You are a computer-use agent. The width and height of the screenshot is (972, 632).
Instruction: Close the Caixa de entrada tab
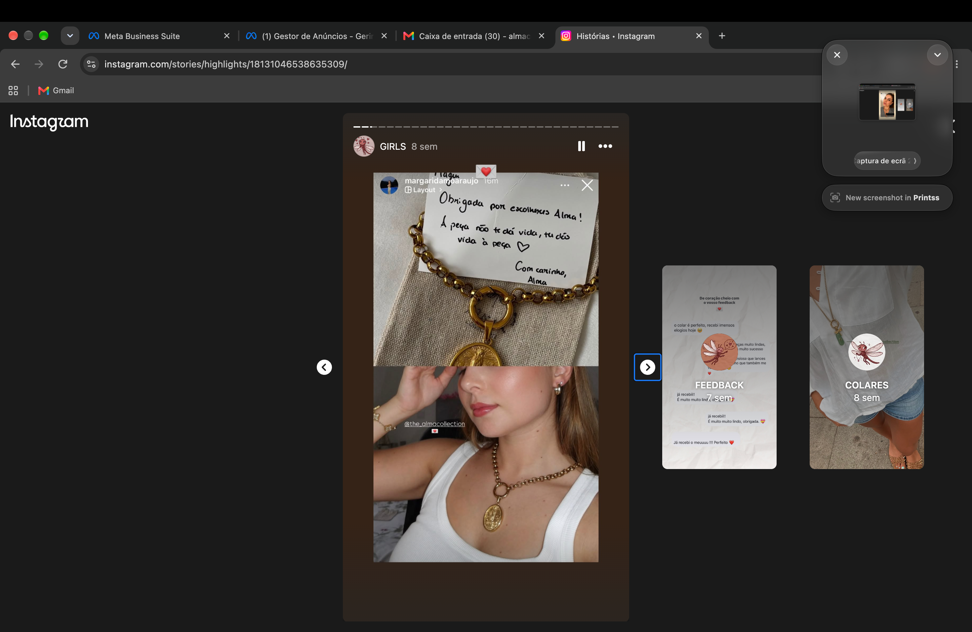pos(541,36)
